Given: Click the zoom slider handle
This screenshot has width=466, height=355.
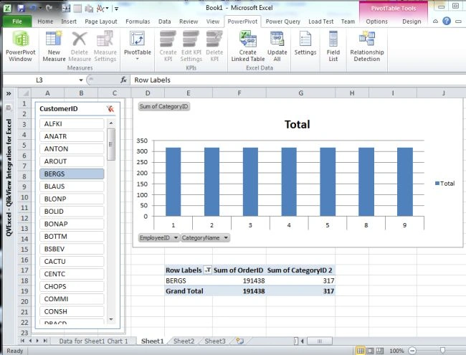Looking at the screenshot, I should (x=442, y=351).
